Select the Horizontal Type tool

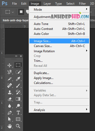click(18, 113)
